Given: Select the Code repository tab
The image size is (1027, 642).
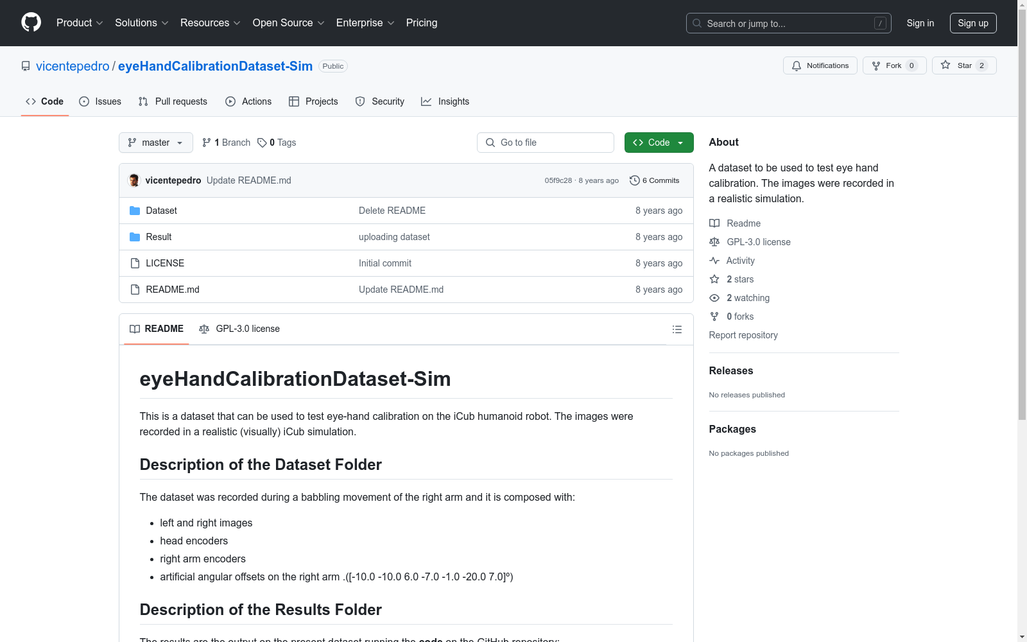Looking at the screenshot, I should coord(45,101).
